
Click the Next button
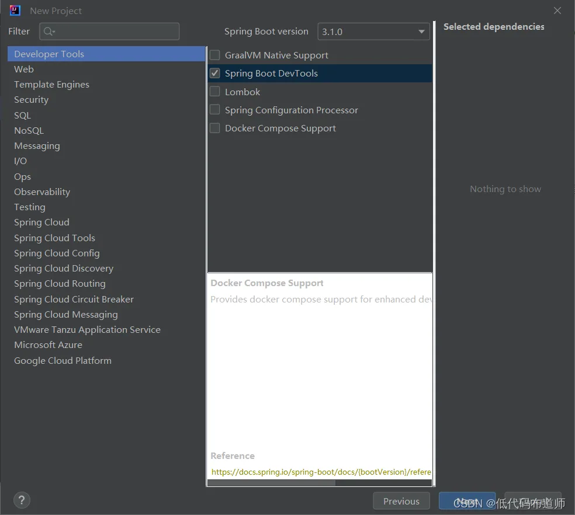click(467, 501)
